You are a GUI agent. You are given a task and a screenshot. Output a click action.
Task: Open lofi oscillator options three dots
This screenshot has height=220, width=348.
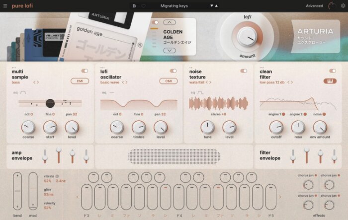coord(102,68)
